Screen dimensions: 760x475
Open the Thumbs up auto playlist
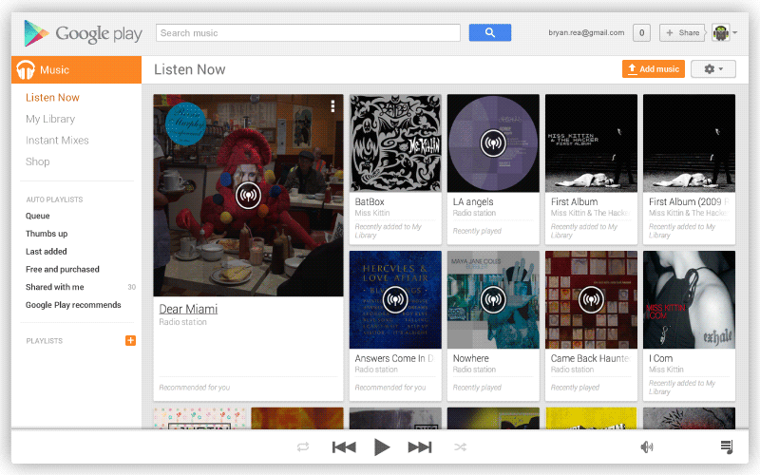[x=47, y=234]
